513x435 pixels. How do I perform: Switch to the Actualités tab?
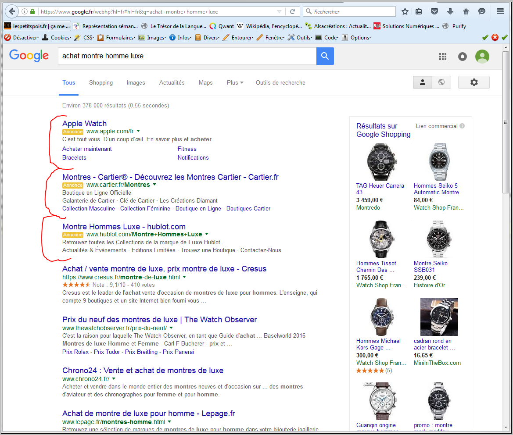[172, 83]
